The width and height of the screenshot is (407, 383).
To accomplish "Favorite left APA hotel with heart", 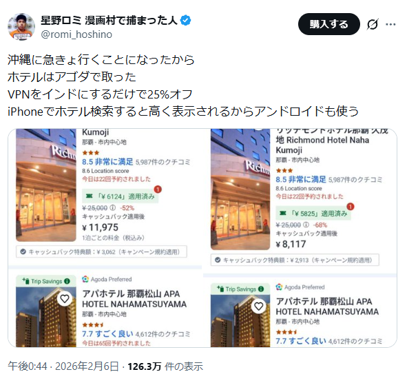I will 65,298.
